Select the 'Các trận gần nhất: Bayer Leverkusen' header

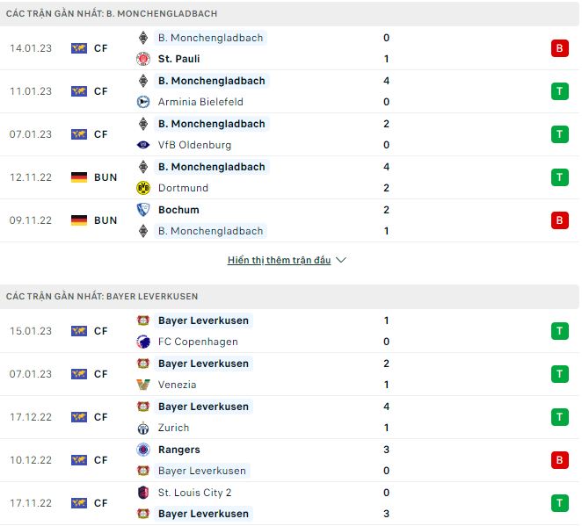(x=102, y=297)
